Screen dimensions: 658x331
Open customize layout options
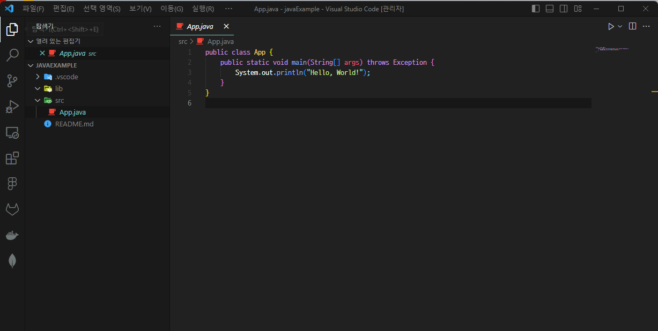[x=578, y=9]
